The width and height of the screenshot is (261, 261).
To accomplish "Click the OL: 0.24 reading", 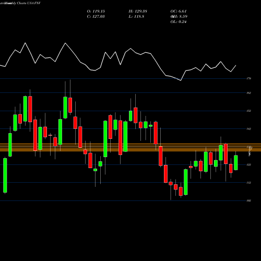I will pos(179,22).
